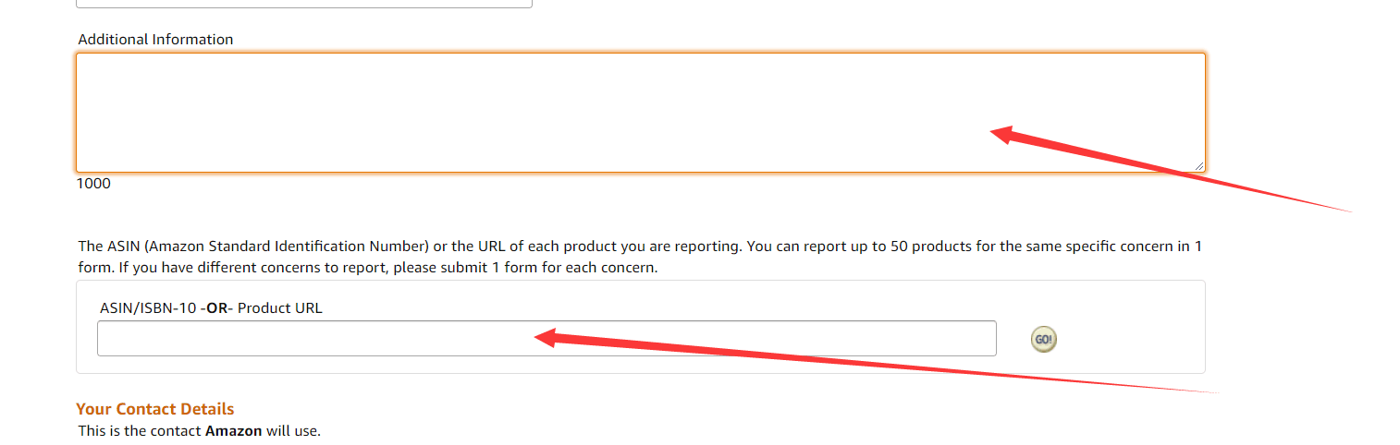Click the ASIN/ISBN-10 -OR- Product URL label
This screenshot has height=445, width=1400.
tap(211, 308)
